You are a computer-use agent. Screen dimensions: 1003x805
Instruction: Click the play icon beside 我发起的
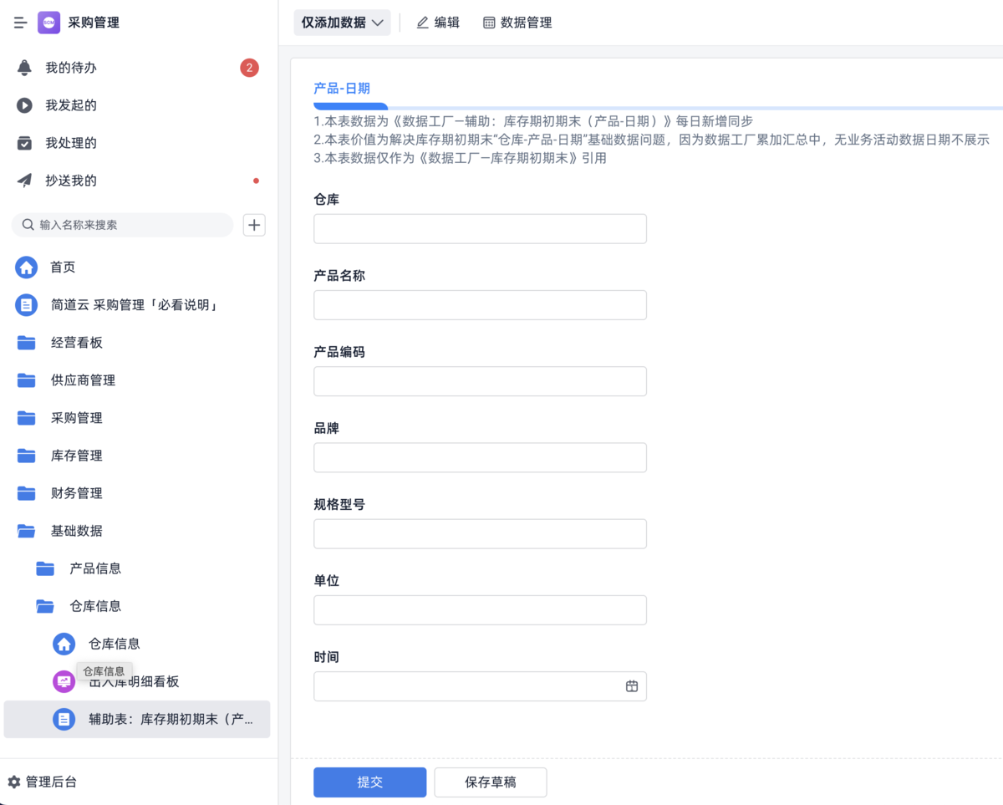(24, 105)
